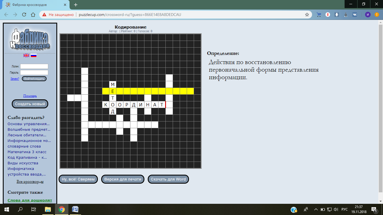Select the first yellow highlighted crossword cell
Viewport: 383px width, 215px height.
pos(106,91)
